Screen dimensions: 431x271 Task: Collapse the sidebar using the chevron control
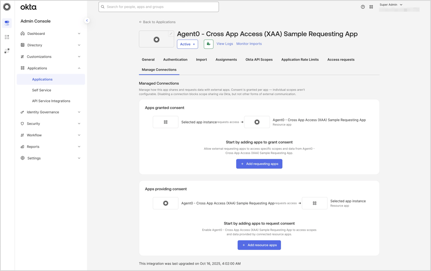(87, 20)
